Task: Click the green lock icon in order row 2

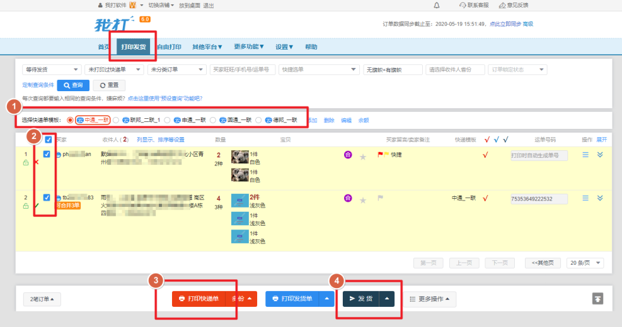Action: pyautogui.click(x=26, y=206)
